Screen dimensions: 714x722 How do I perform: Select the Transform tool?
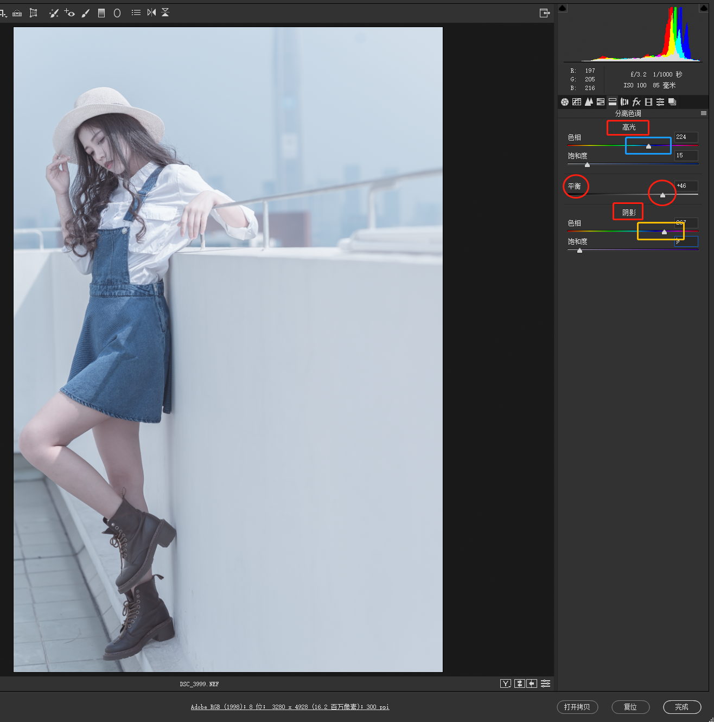click(34, 13)
